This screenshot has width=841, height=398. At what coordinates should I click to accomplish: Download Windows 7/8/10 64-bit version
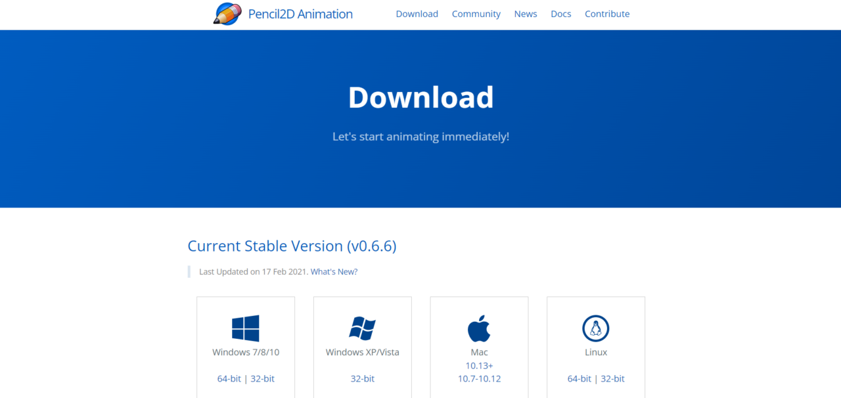point(229,379)
